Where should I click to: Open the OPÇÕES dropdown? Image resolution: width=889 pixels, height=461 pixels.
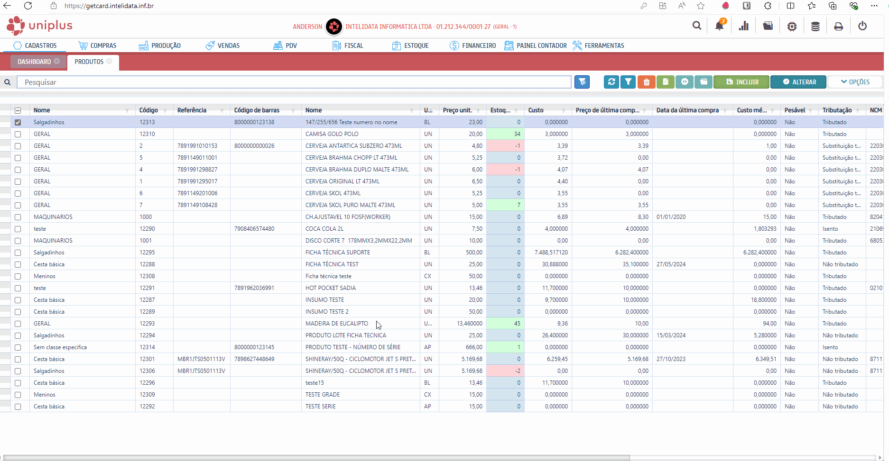coord(855,82)
